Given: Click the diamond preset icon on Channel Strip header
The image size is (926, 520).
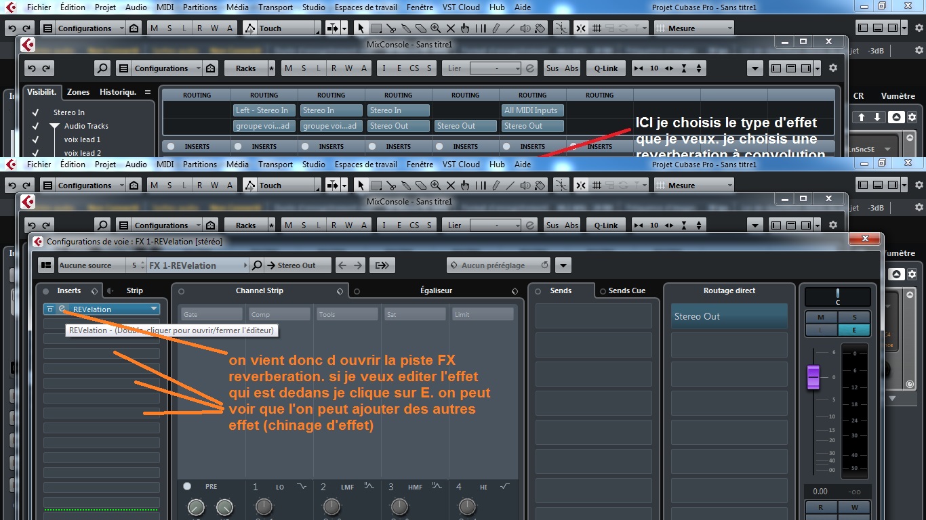Looking at the screenshot, I should 340,291.
